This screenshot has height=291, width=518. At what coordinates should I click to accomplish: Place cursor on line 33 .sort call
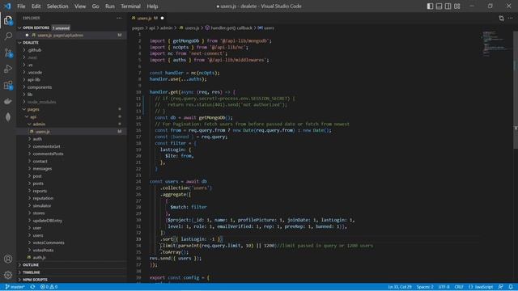[x=192, y=239]
